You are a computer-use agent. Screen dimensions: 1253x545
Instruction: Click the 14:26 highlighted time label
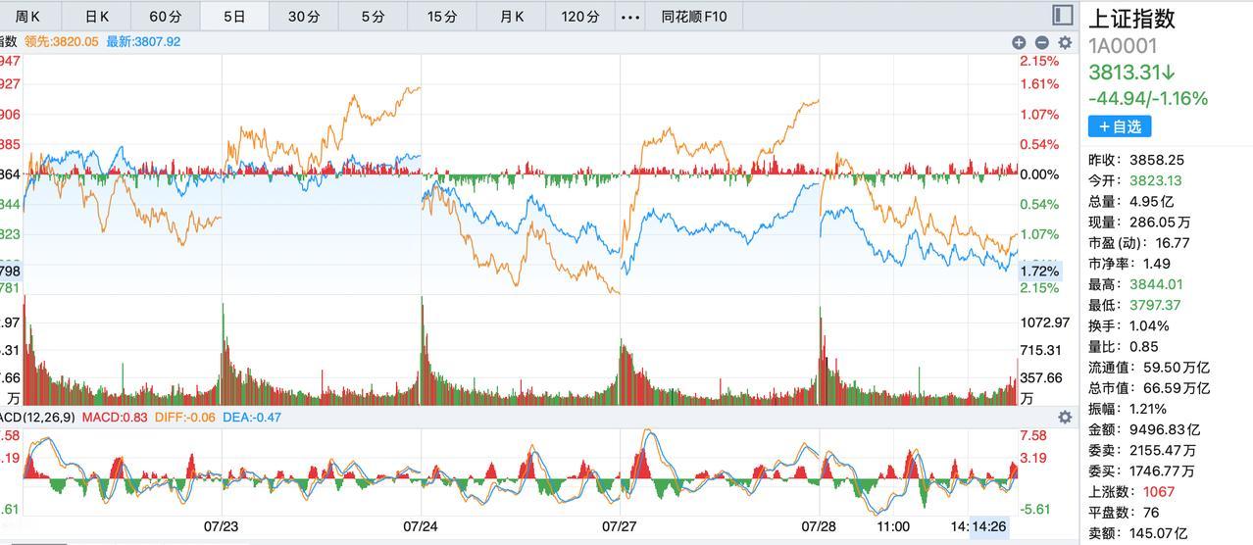988,526
